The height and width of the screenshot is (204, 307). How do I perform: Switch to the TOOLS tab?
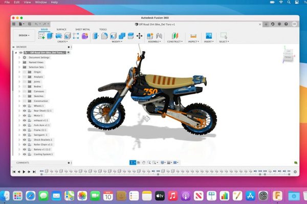click(x=103, y=30)
